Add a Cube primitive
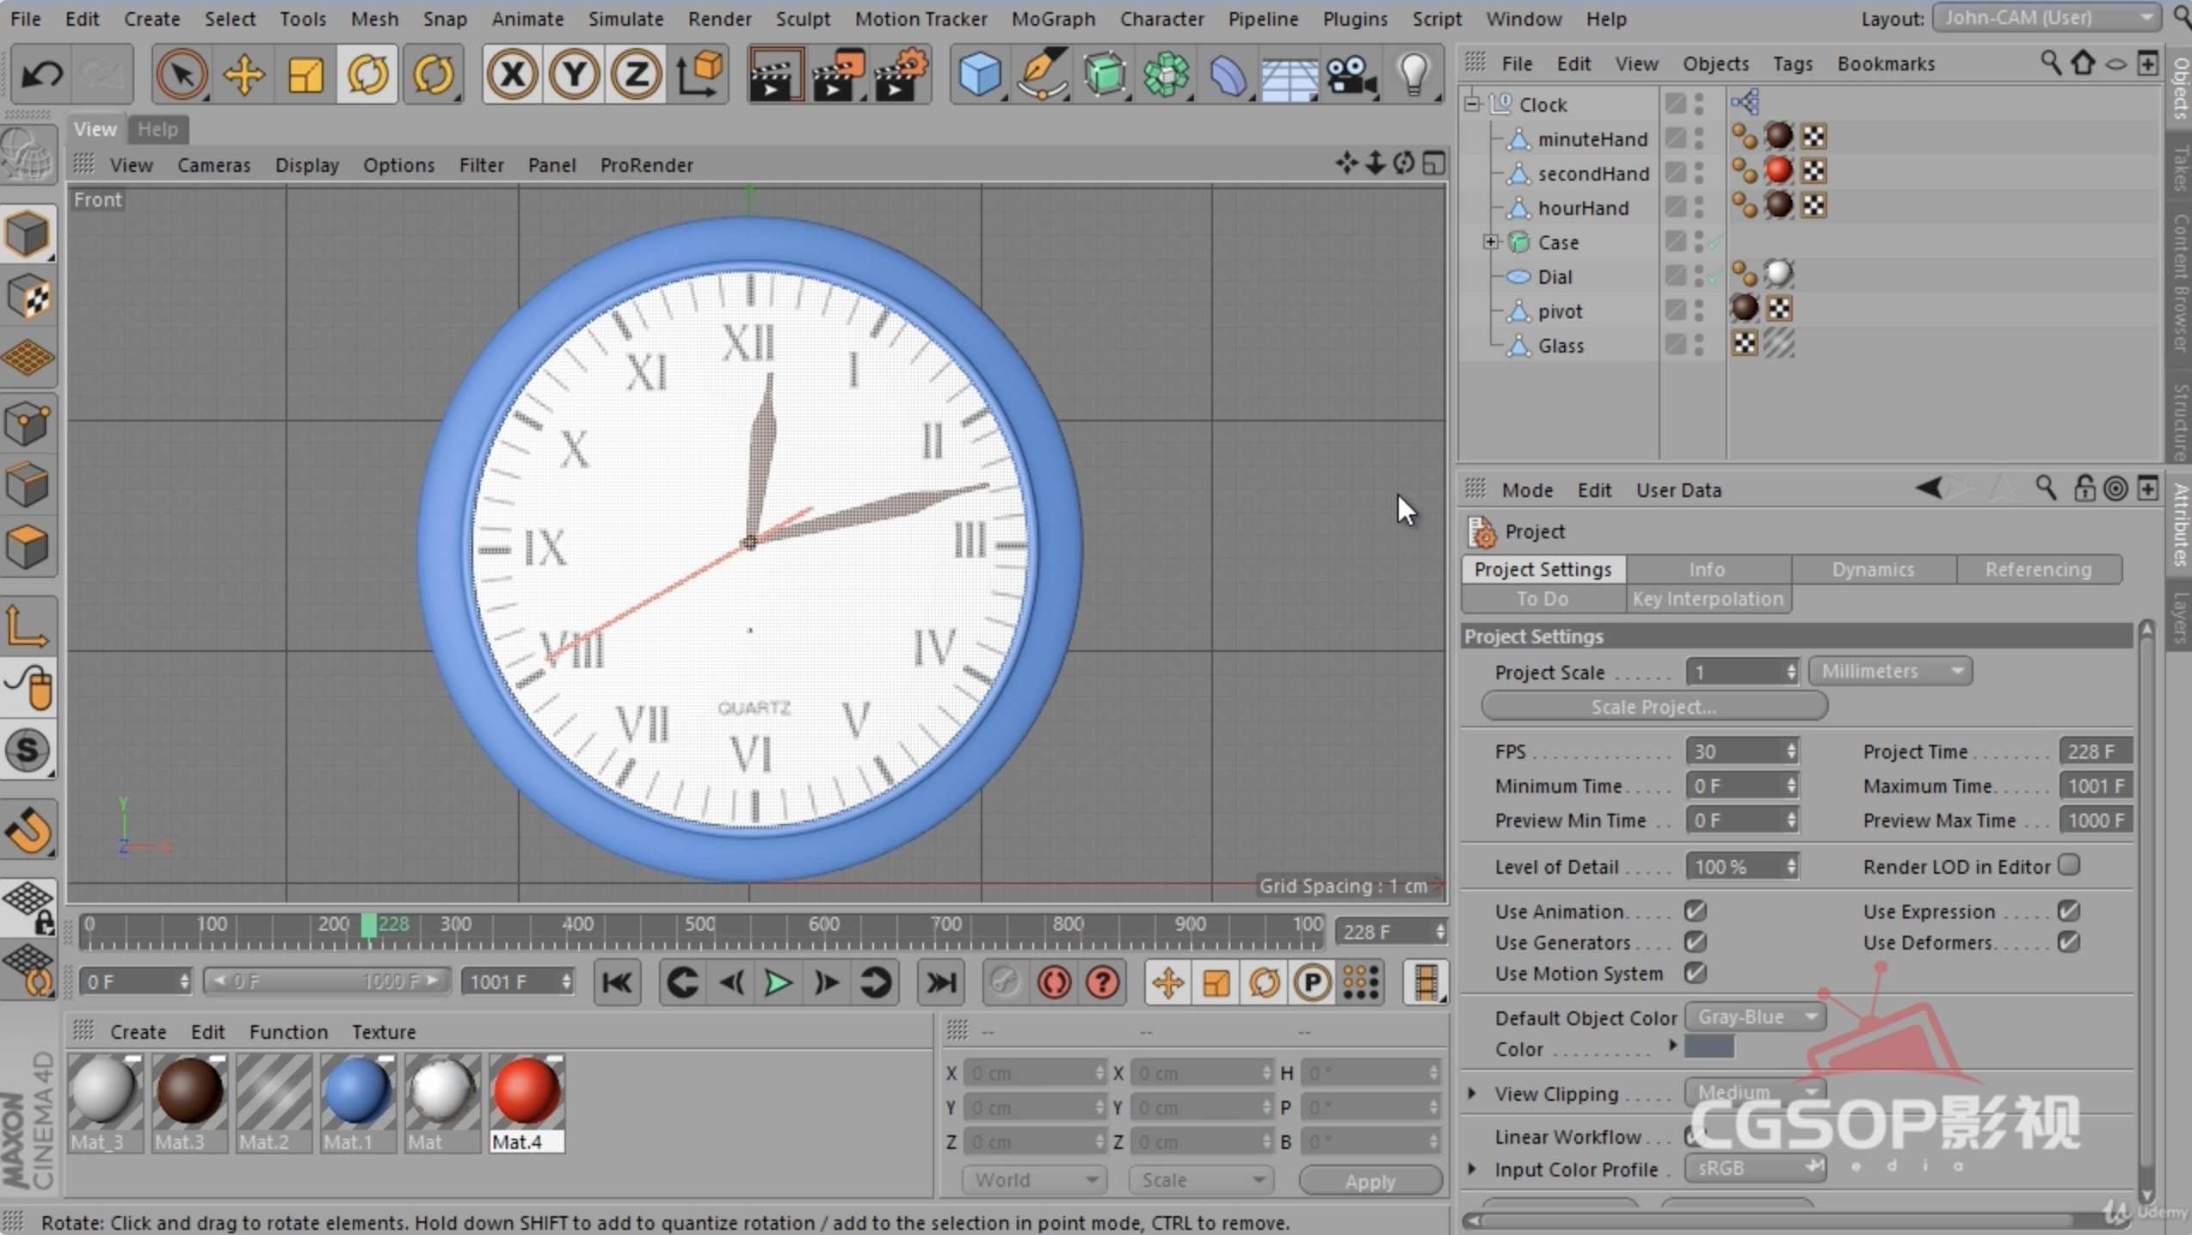 pos(980,74)
